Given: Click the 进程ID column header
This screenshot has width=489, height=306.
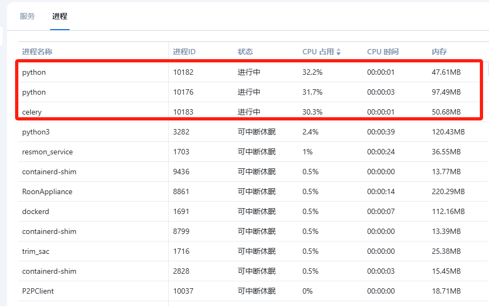Looking at the screenshot, I should pos(184,52).
